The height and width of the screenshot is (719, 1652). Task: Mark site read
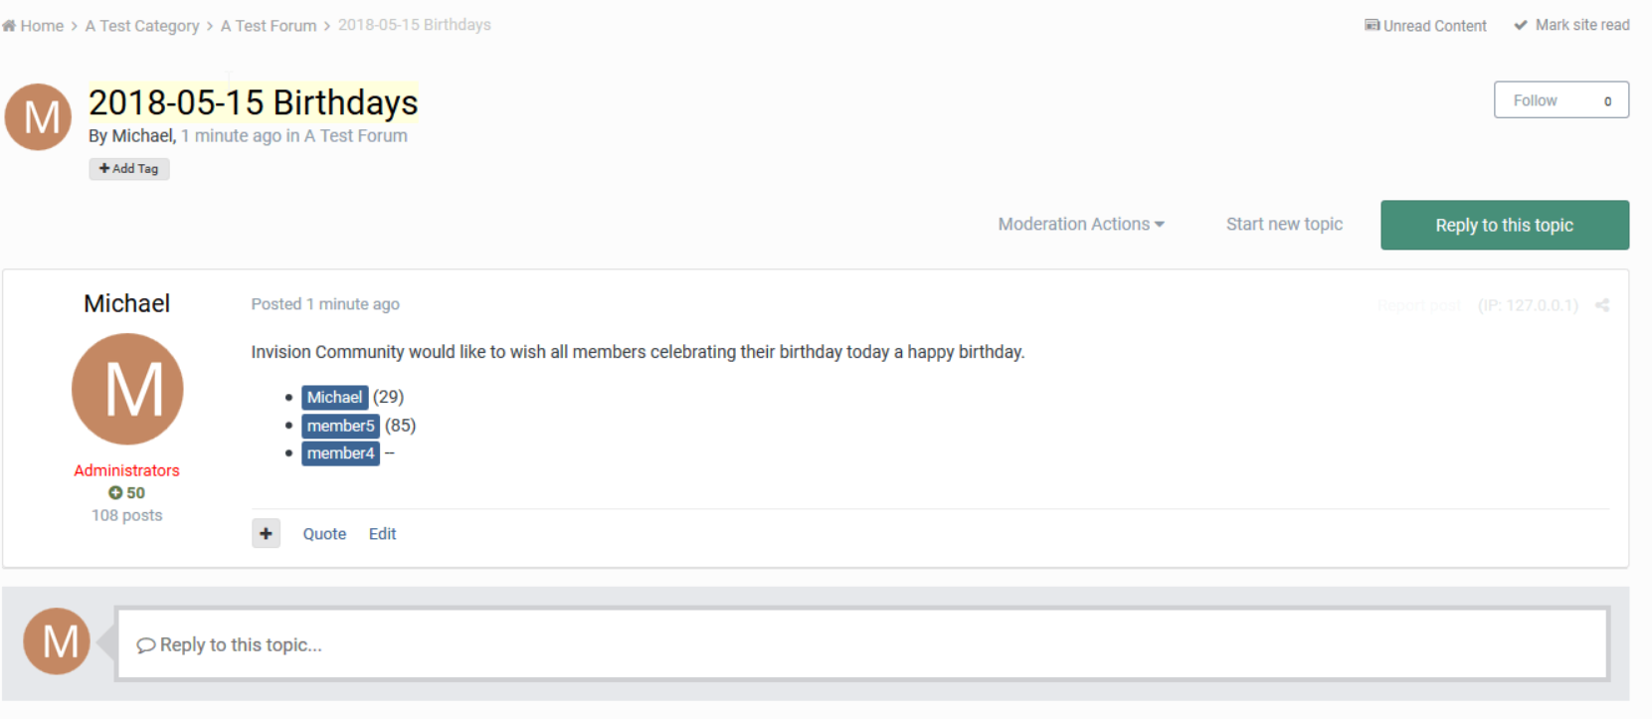click(x=1571, y=25)
